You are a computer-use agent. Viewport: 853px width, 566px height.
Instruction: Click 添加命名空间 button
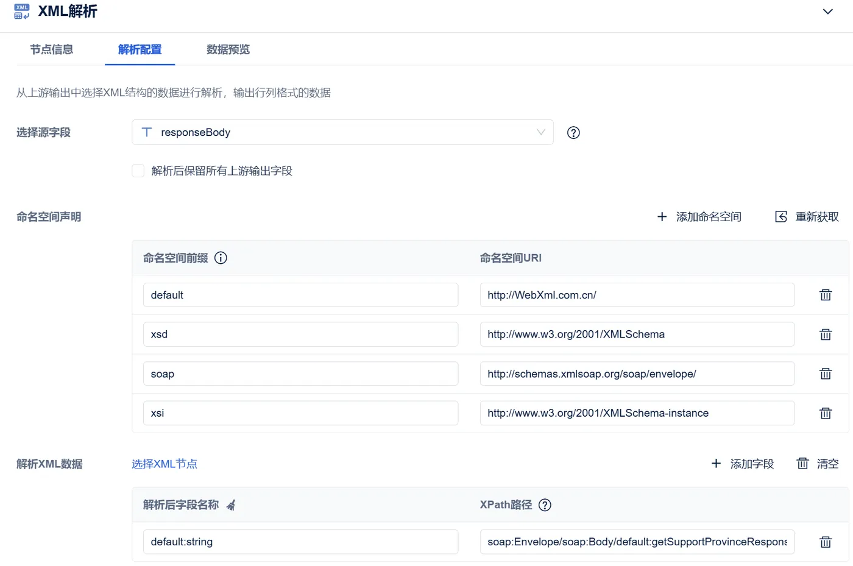[x=699, y=217]
